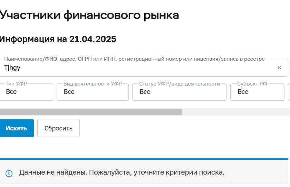Click the "Наименование/ФИО, адрес, ОГРН" field label
This screenshot has width=290, height=187.
pos(134,59)
